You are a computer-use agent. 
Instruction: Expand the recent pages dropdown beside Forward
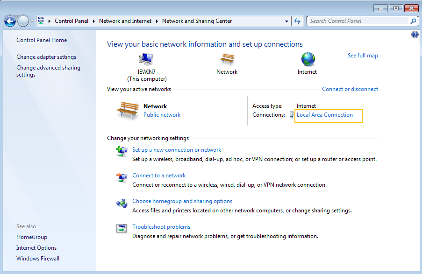pyautogui.click(x=32, y=21)
